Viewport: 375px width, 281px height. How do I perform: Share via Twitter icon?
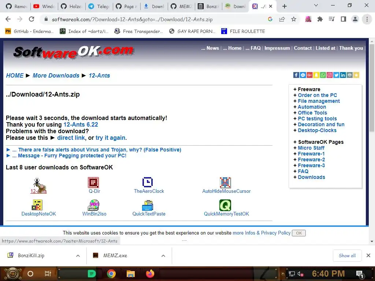[336, 75]
